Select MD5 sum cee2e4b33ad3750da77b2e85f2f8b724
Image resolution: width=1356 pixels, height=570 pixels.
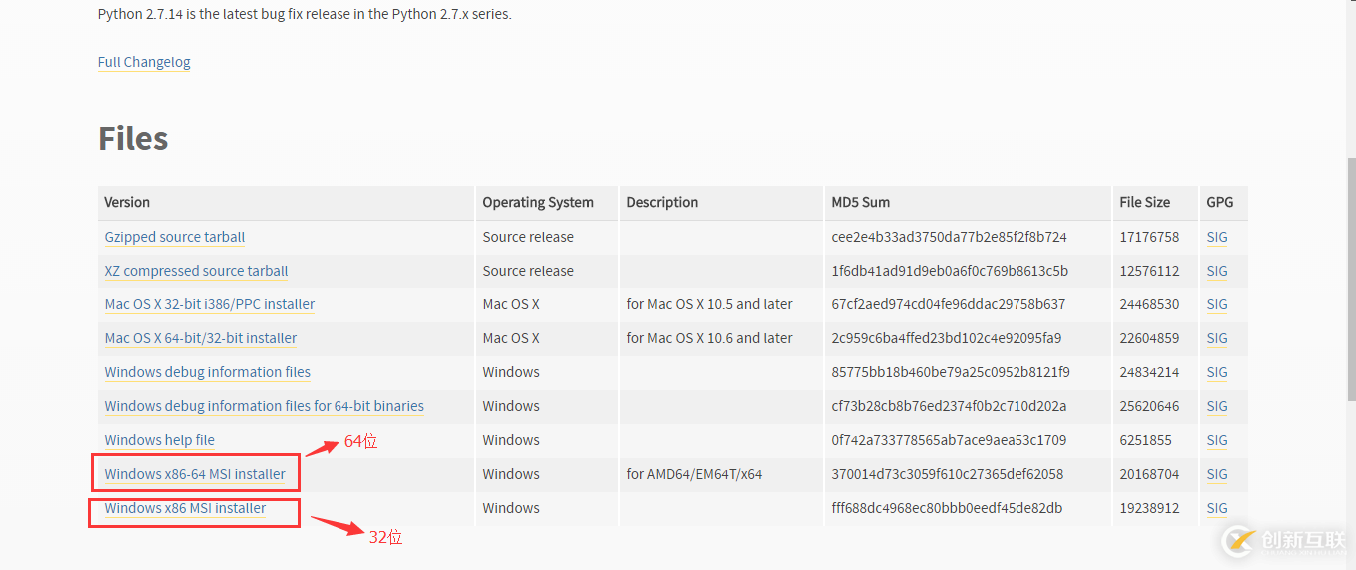949,237
